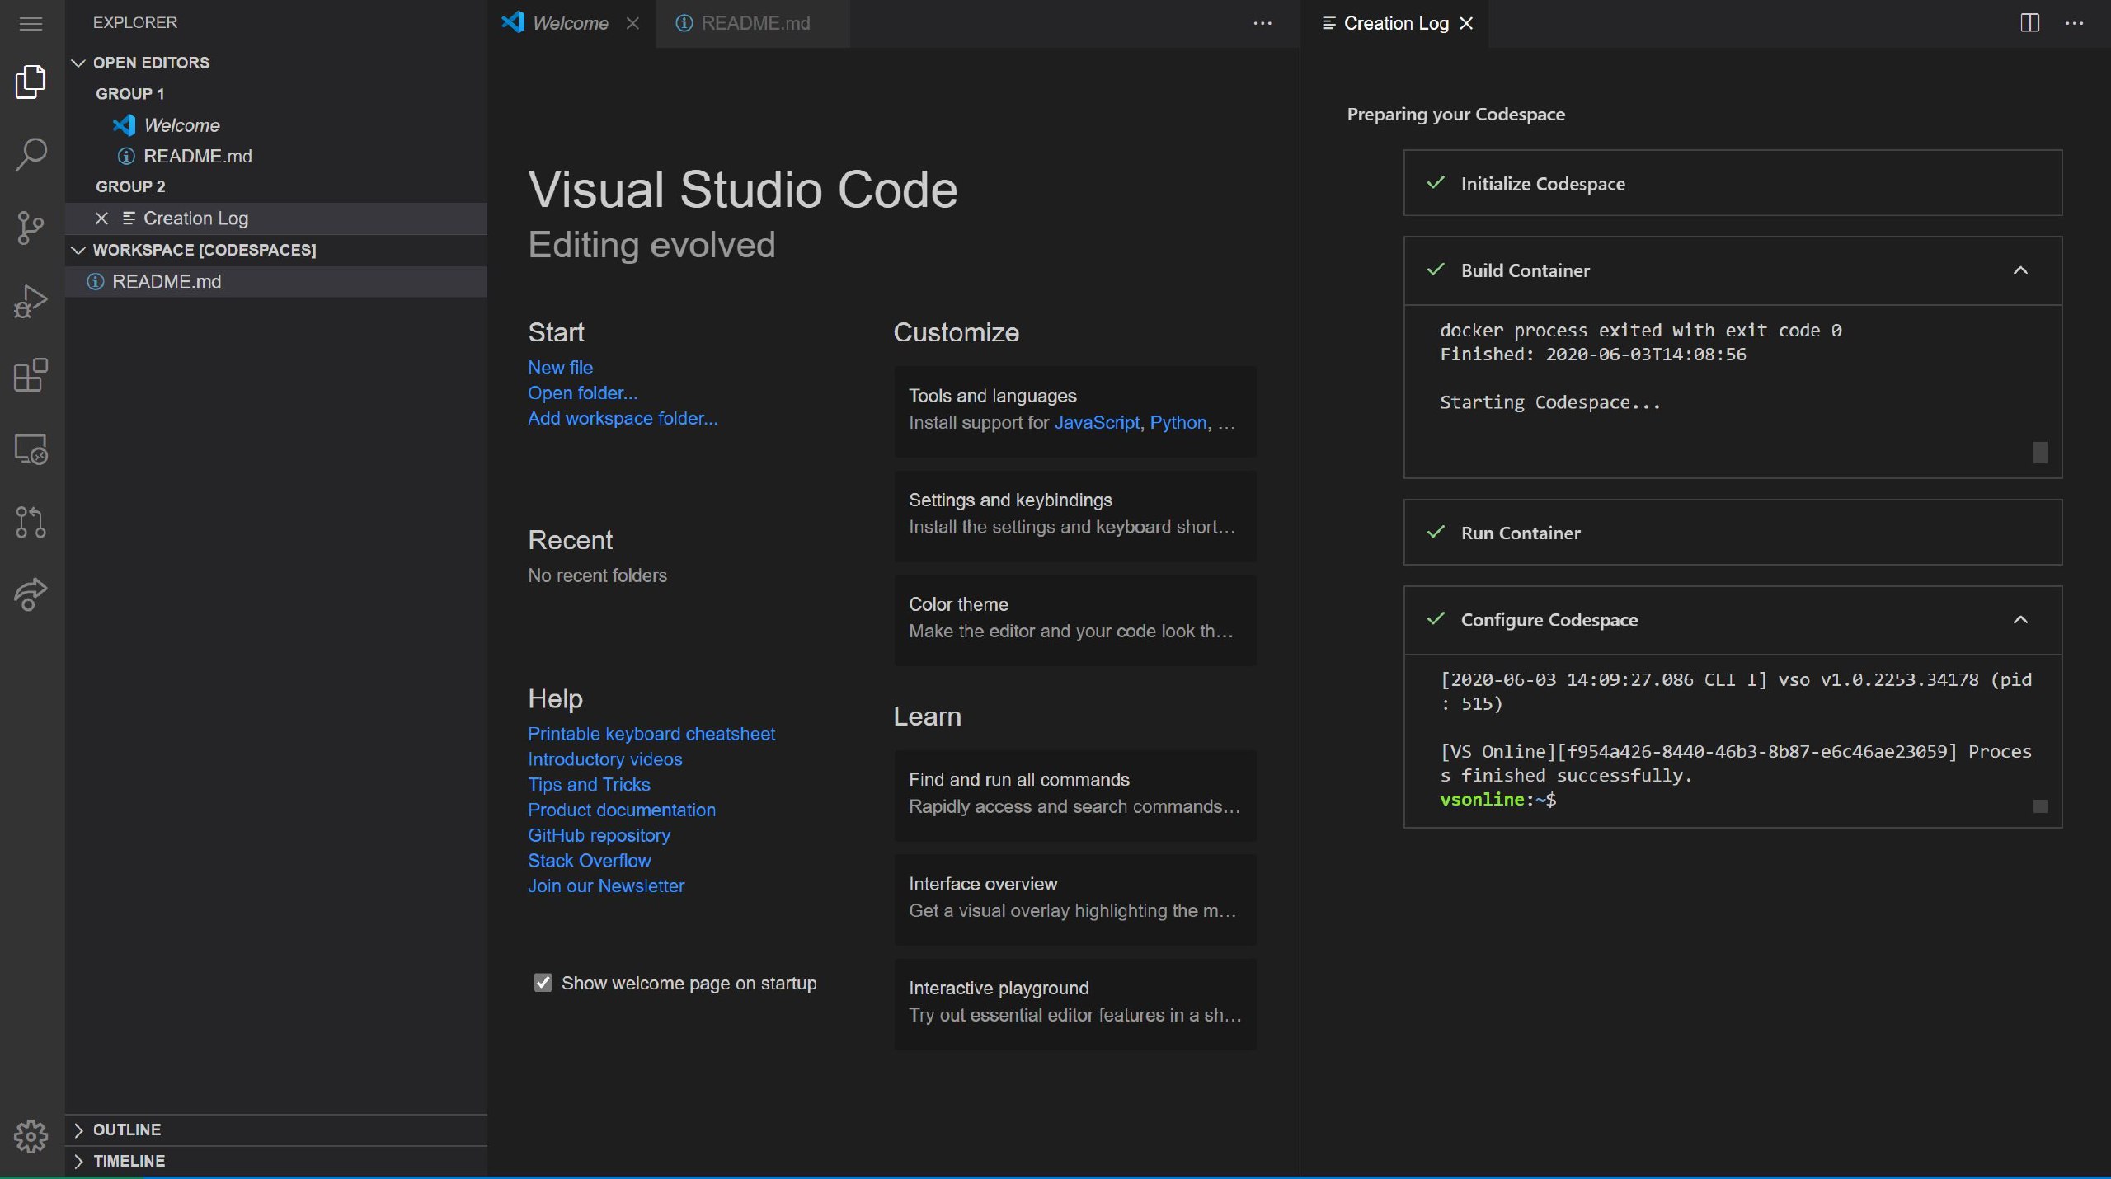The image size is (2111, 1179).
Task: Expand the Outline section
Action: (x=78, y=1130)
